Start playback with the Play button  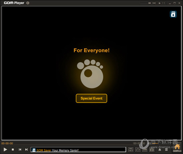click(5, 149)
